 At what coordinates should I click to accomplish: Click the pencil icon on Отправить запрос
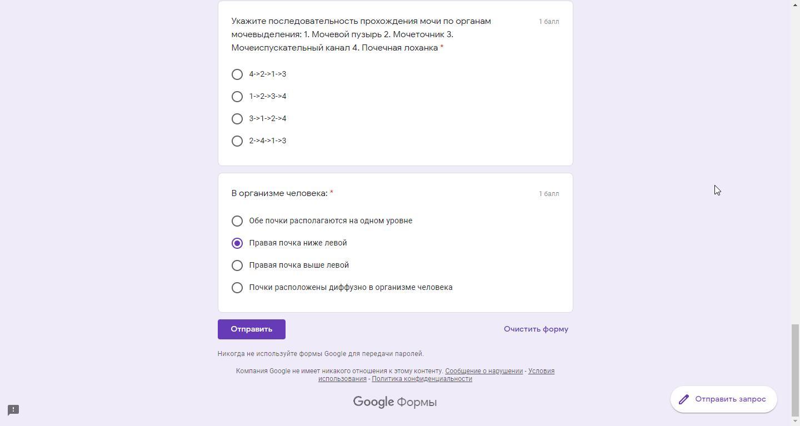[x=684, y=399]
